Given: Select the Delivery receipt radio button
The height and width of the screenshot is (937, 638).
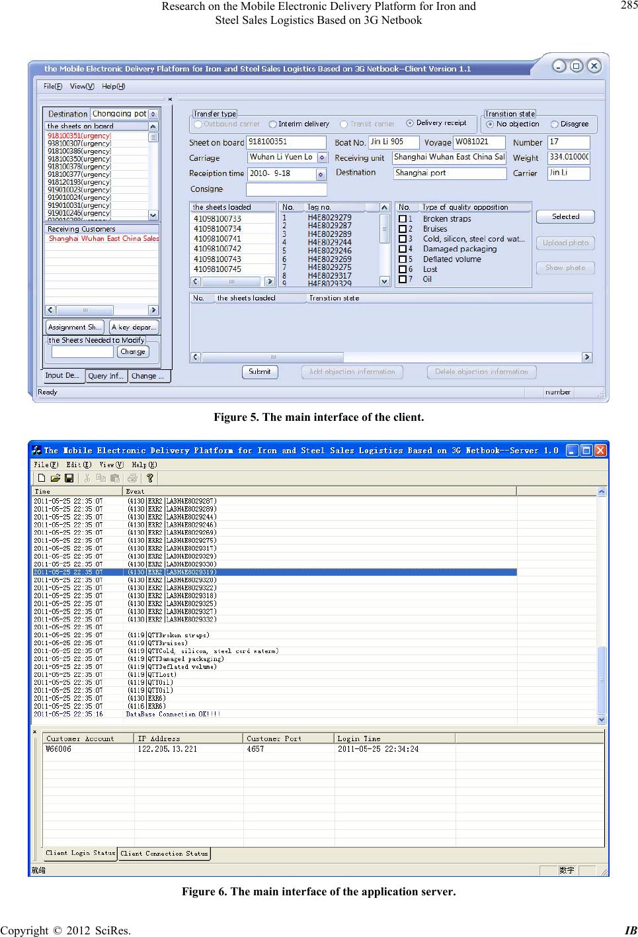Looking at the screenshot, I should (x=411, y=123).
